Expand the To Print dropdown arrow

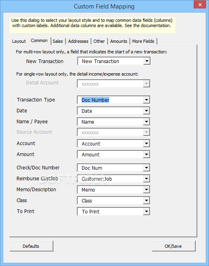click(x=146, y=211)
